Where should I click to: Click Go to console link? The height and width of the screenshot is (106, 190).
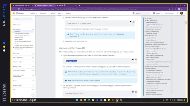click(x=170, y=13)
